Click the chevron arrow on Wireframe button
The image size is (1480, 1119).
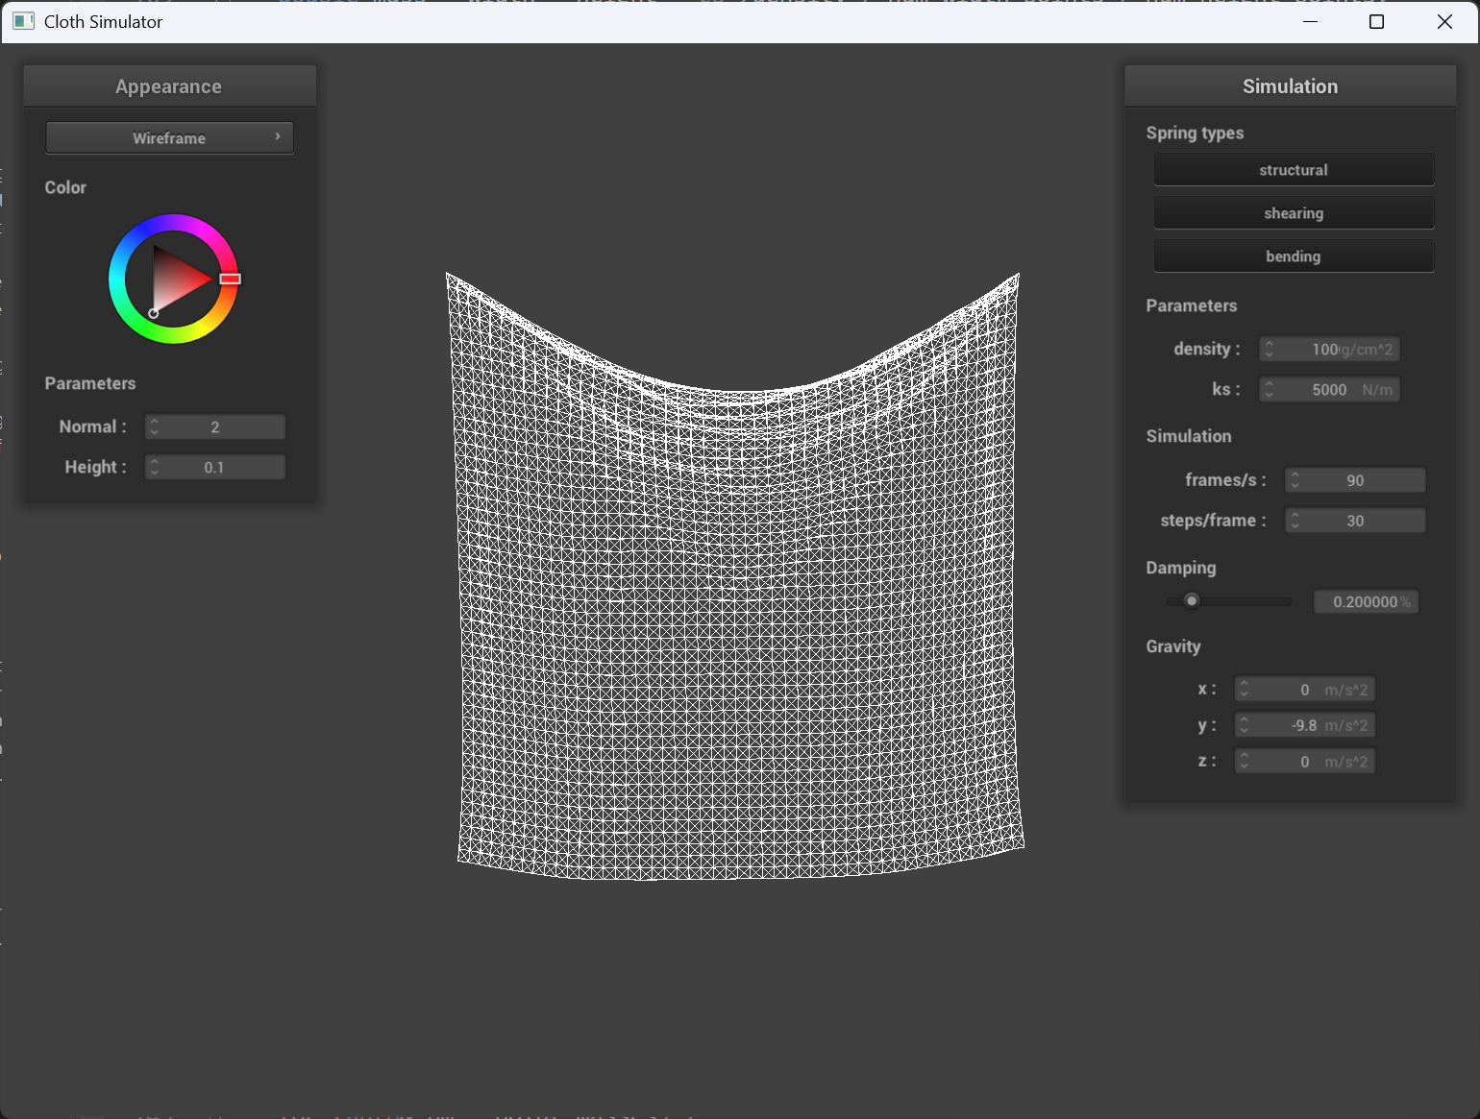pyautogui.click(x=278, y=136)
